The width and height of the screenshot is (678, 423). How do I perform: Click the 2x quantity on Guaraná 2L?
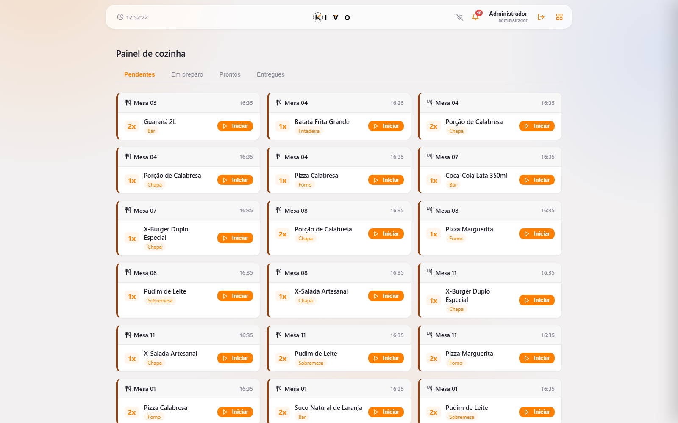(132, 126)
